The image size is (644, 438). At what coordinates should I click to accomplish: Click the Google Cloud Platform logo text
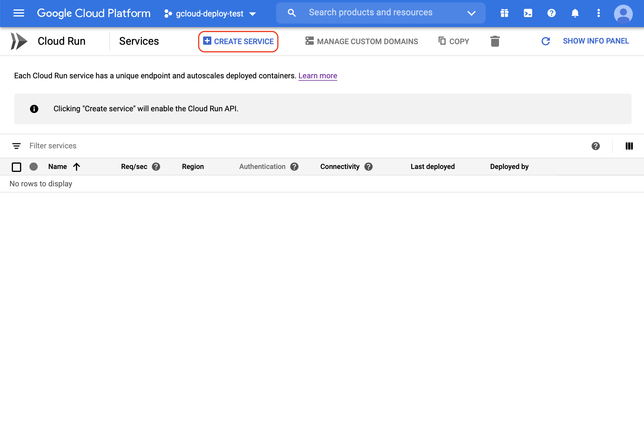[x=94, y=13]
